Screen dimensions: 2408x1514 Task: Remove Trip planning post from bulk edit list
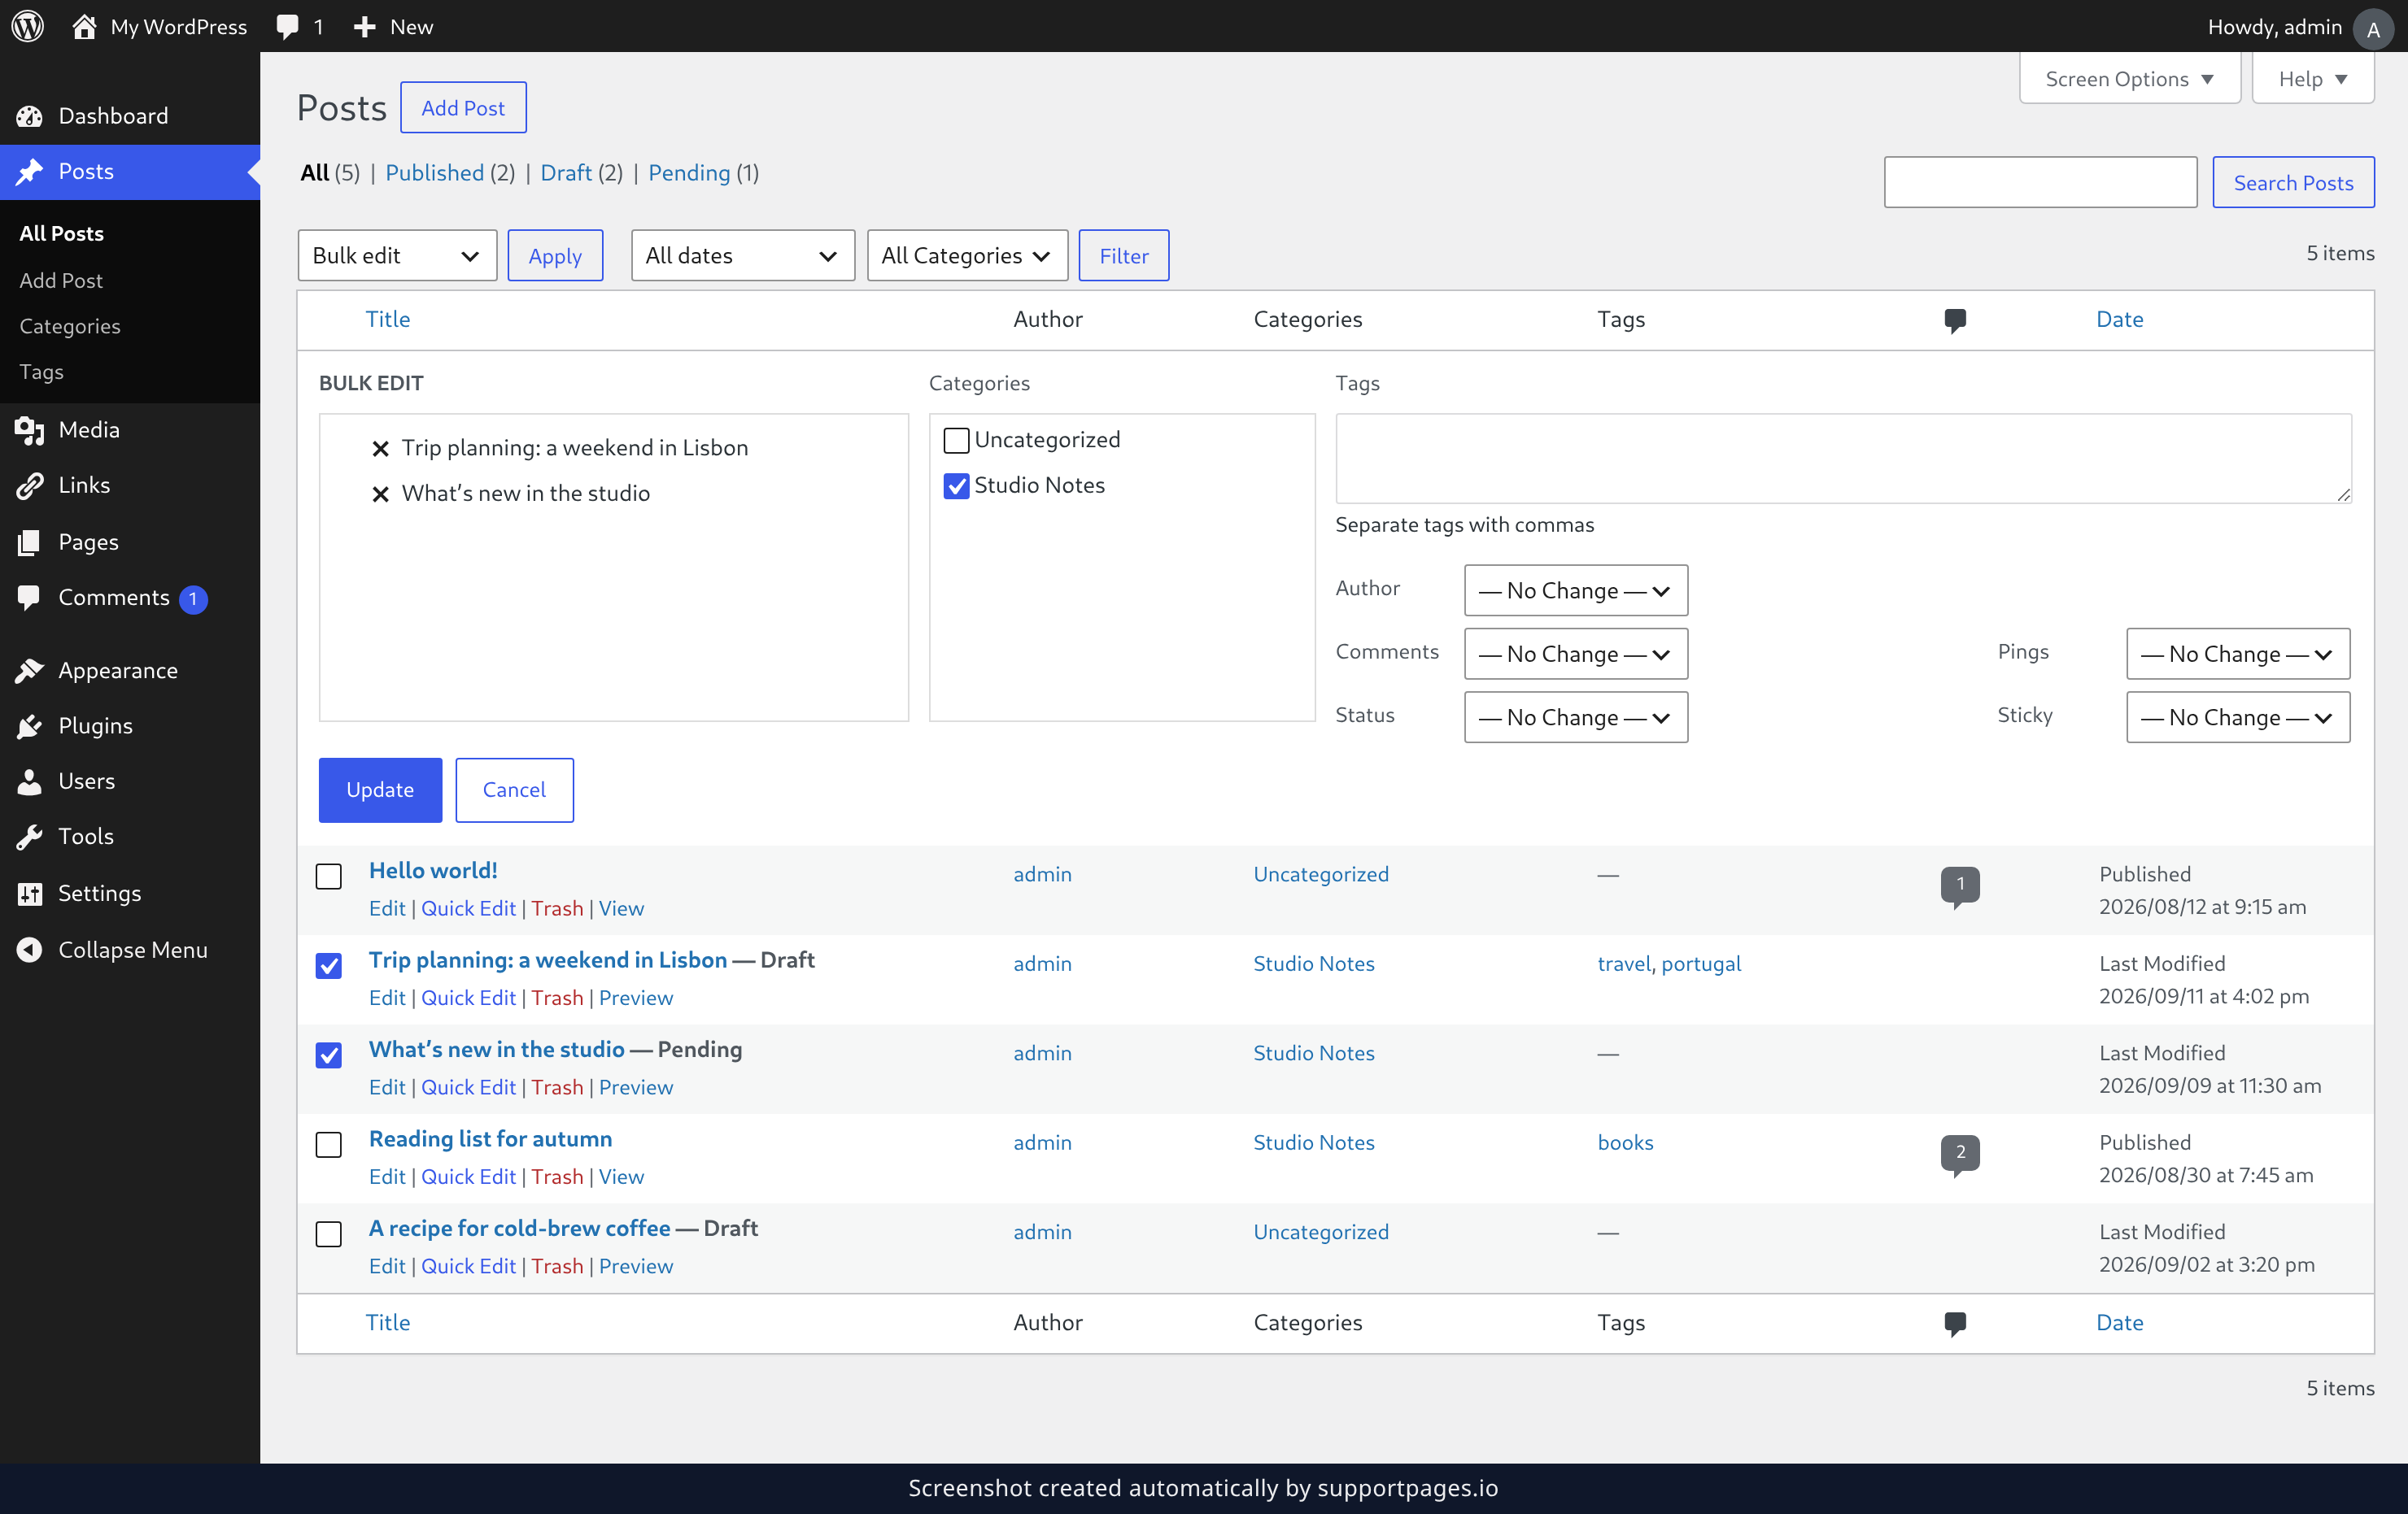(380, 449)
